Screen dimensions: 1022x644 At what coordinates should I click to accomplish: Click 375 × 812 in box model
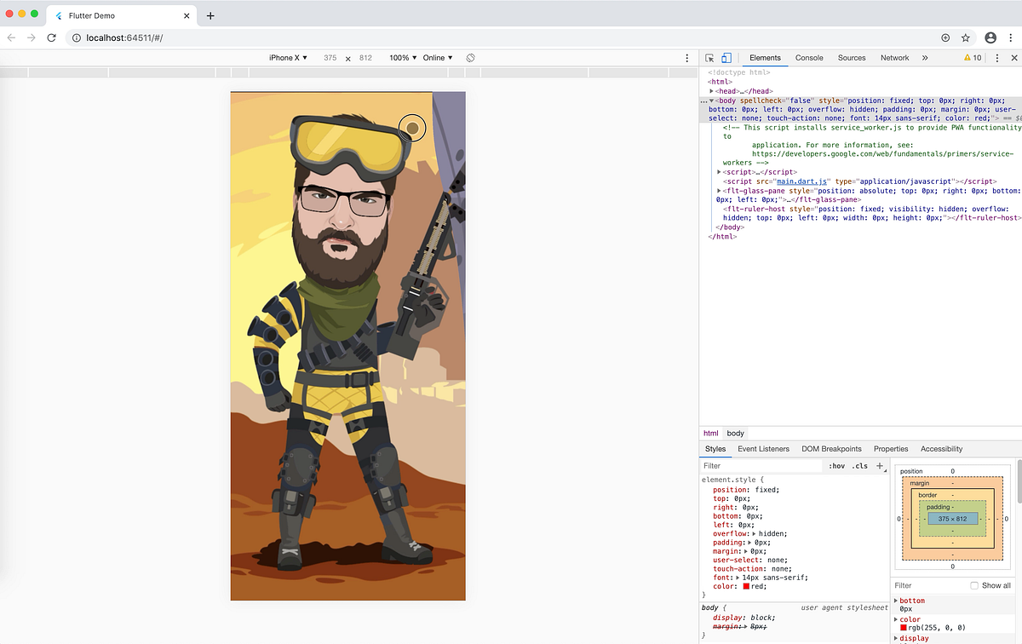(953, 519)
